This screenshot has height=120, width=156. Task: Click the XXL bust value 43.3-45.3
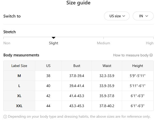click(77, 106)
